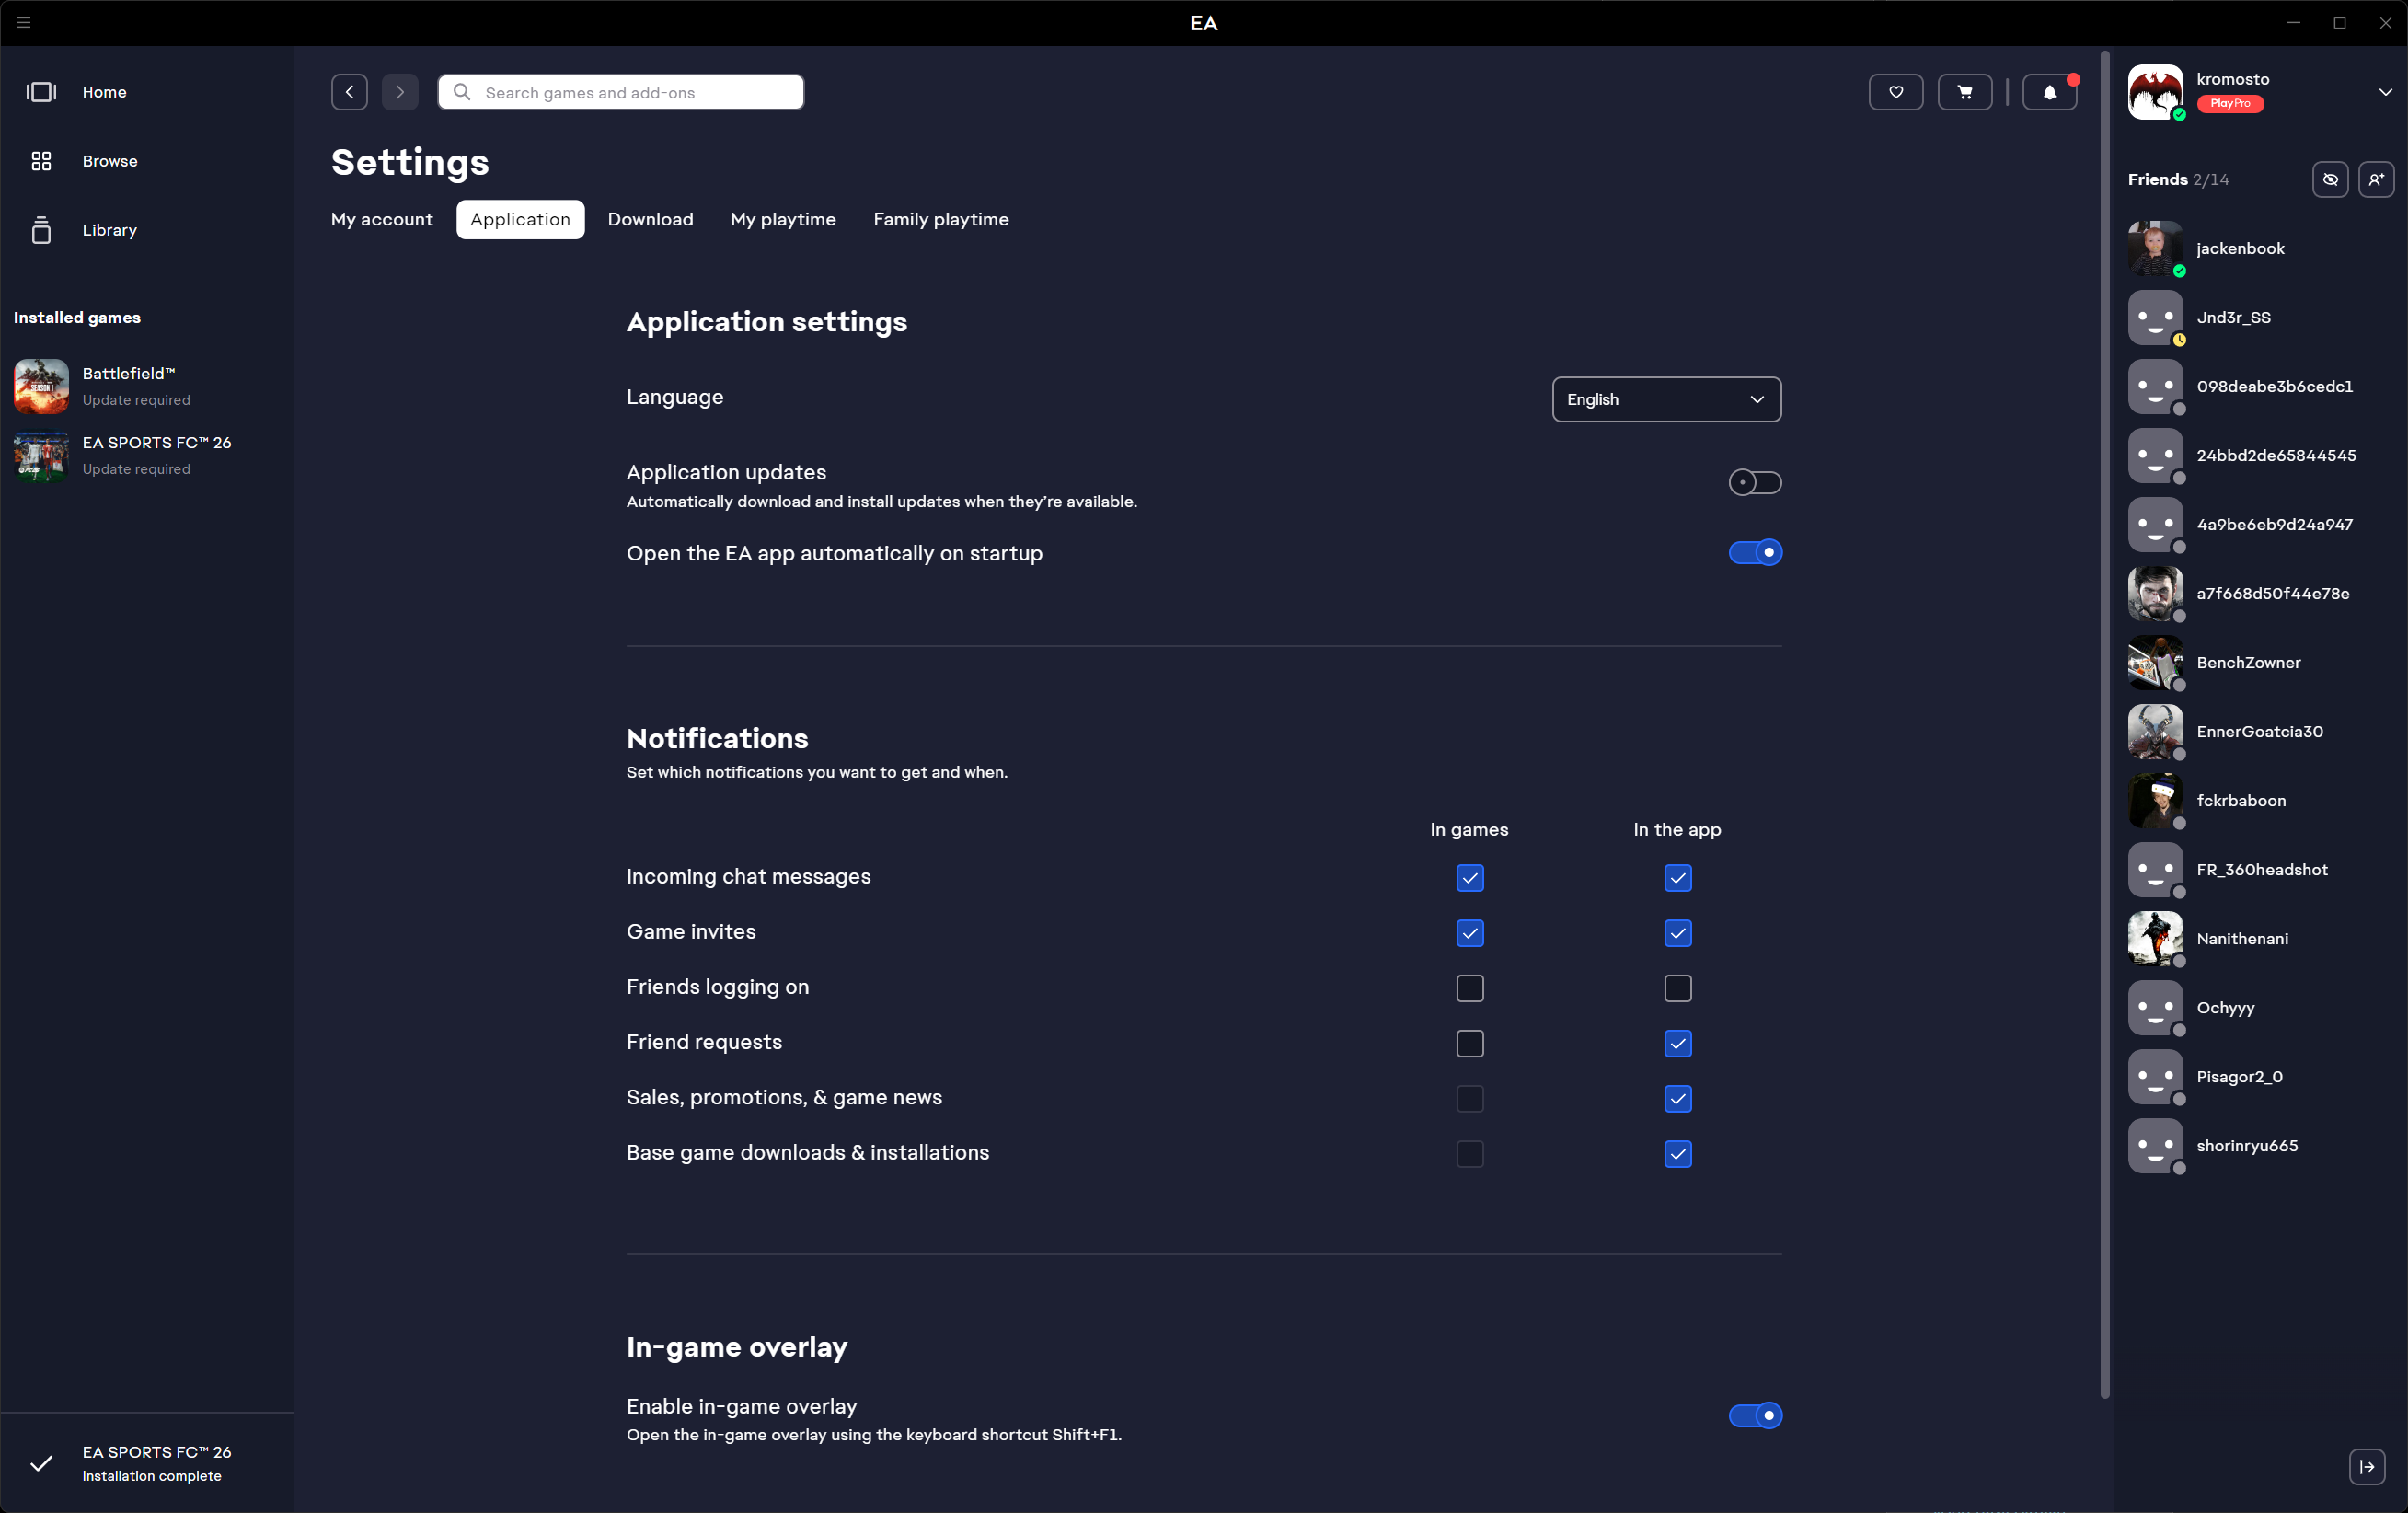Open EA SPORTS FC 26 installation complete status

pyautogui.click(x=147, y=1463)
